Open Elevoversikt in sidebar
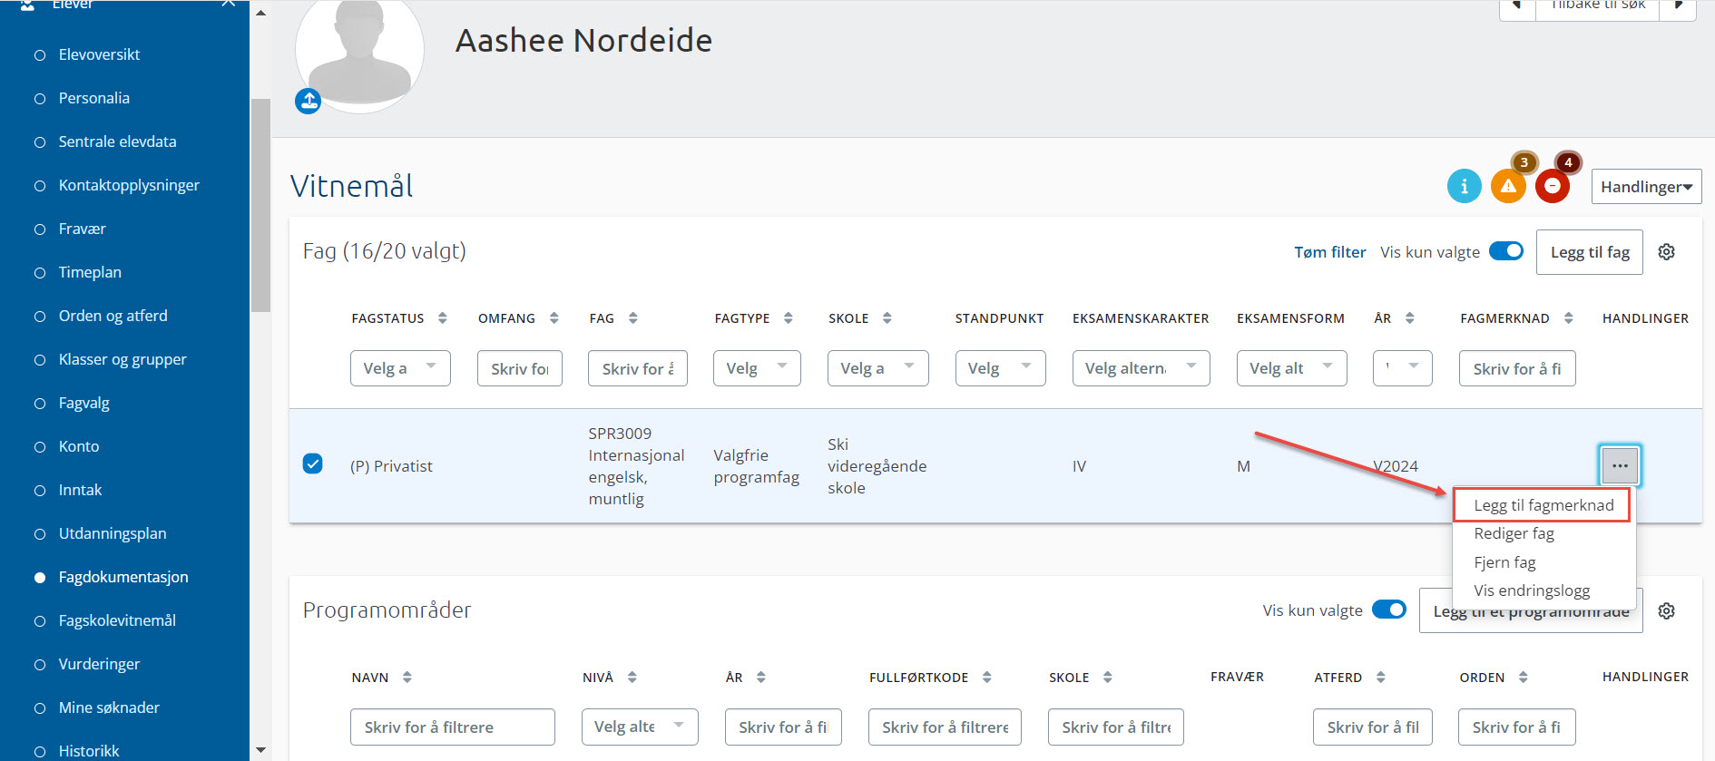This screenshot has height=761, width=1715. 99,54
